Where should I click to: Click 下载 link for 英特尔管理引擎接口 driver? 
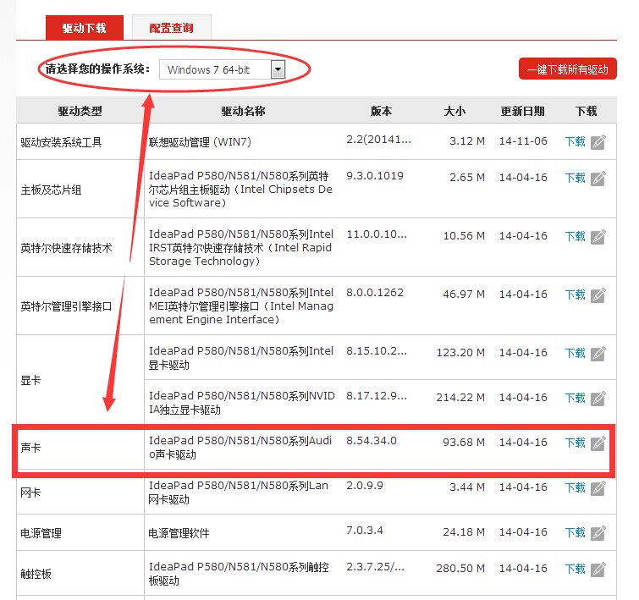coord(575,294)
